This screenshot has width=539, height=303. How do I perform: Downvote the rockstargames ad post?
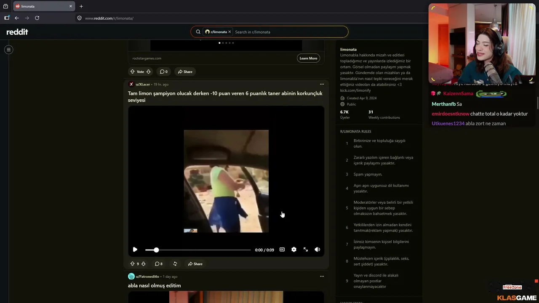tap(148, 72)
